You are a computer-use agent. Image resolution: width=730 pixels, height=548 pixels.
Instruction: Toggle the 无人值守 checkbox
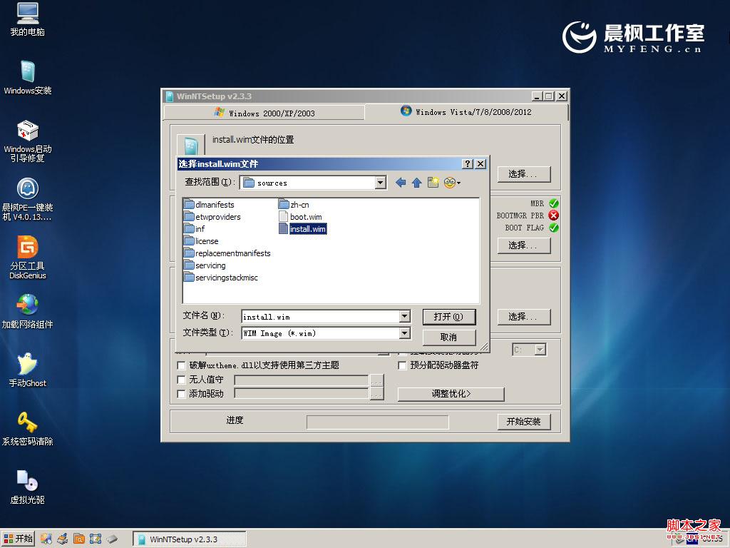181,380
